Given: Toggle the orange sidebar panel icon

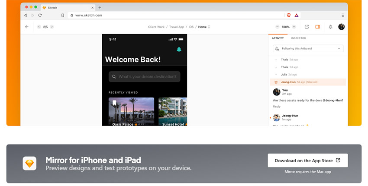Looking at the screenshot, I should coord(317,27).
